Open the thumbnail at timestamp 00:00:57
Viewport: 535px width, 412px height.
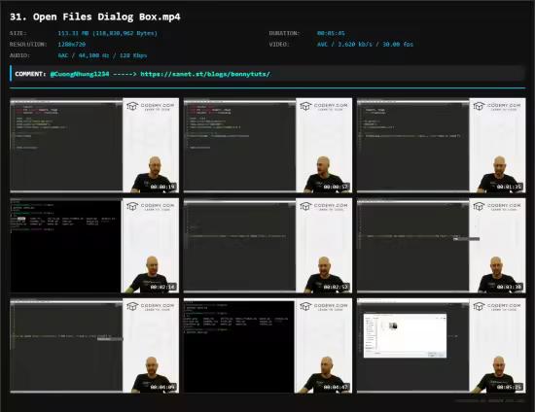click(267, 145)
